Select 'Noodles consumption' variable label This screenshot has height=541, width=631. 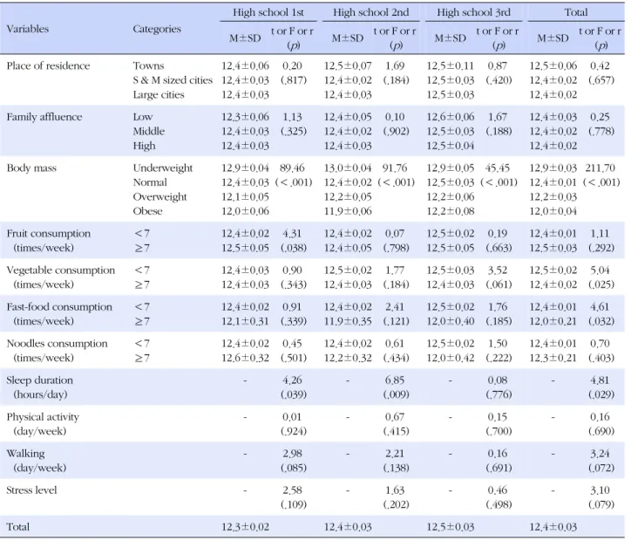[57, 344]
